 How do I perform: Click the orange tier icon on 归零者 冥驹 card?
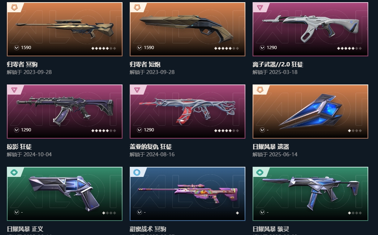point(14,8)
